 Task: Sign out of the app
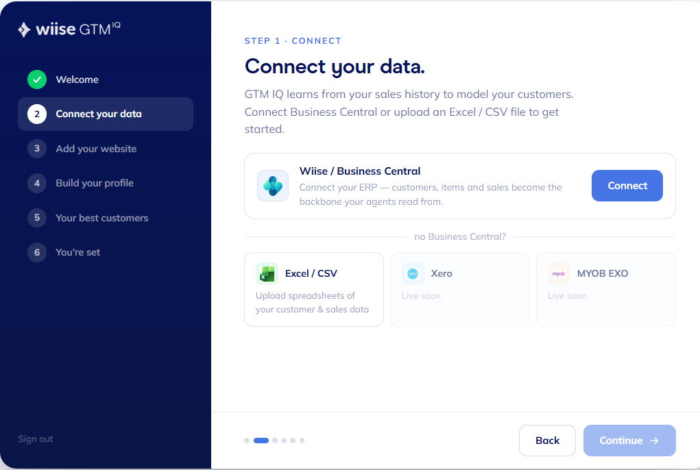pos(35,438)
